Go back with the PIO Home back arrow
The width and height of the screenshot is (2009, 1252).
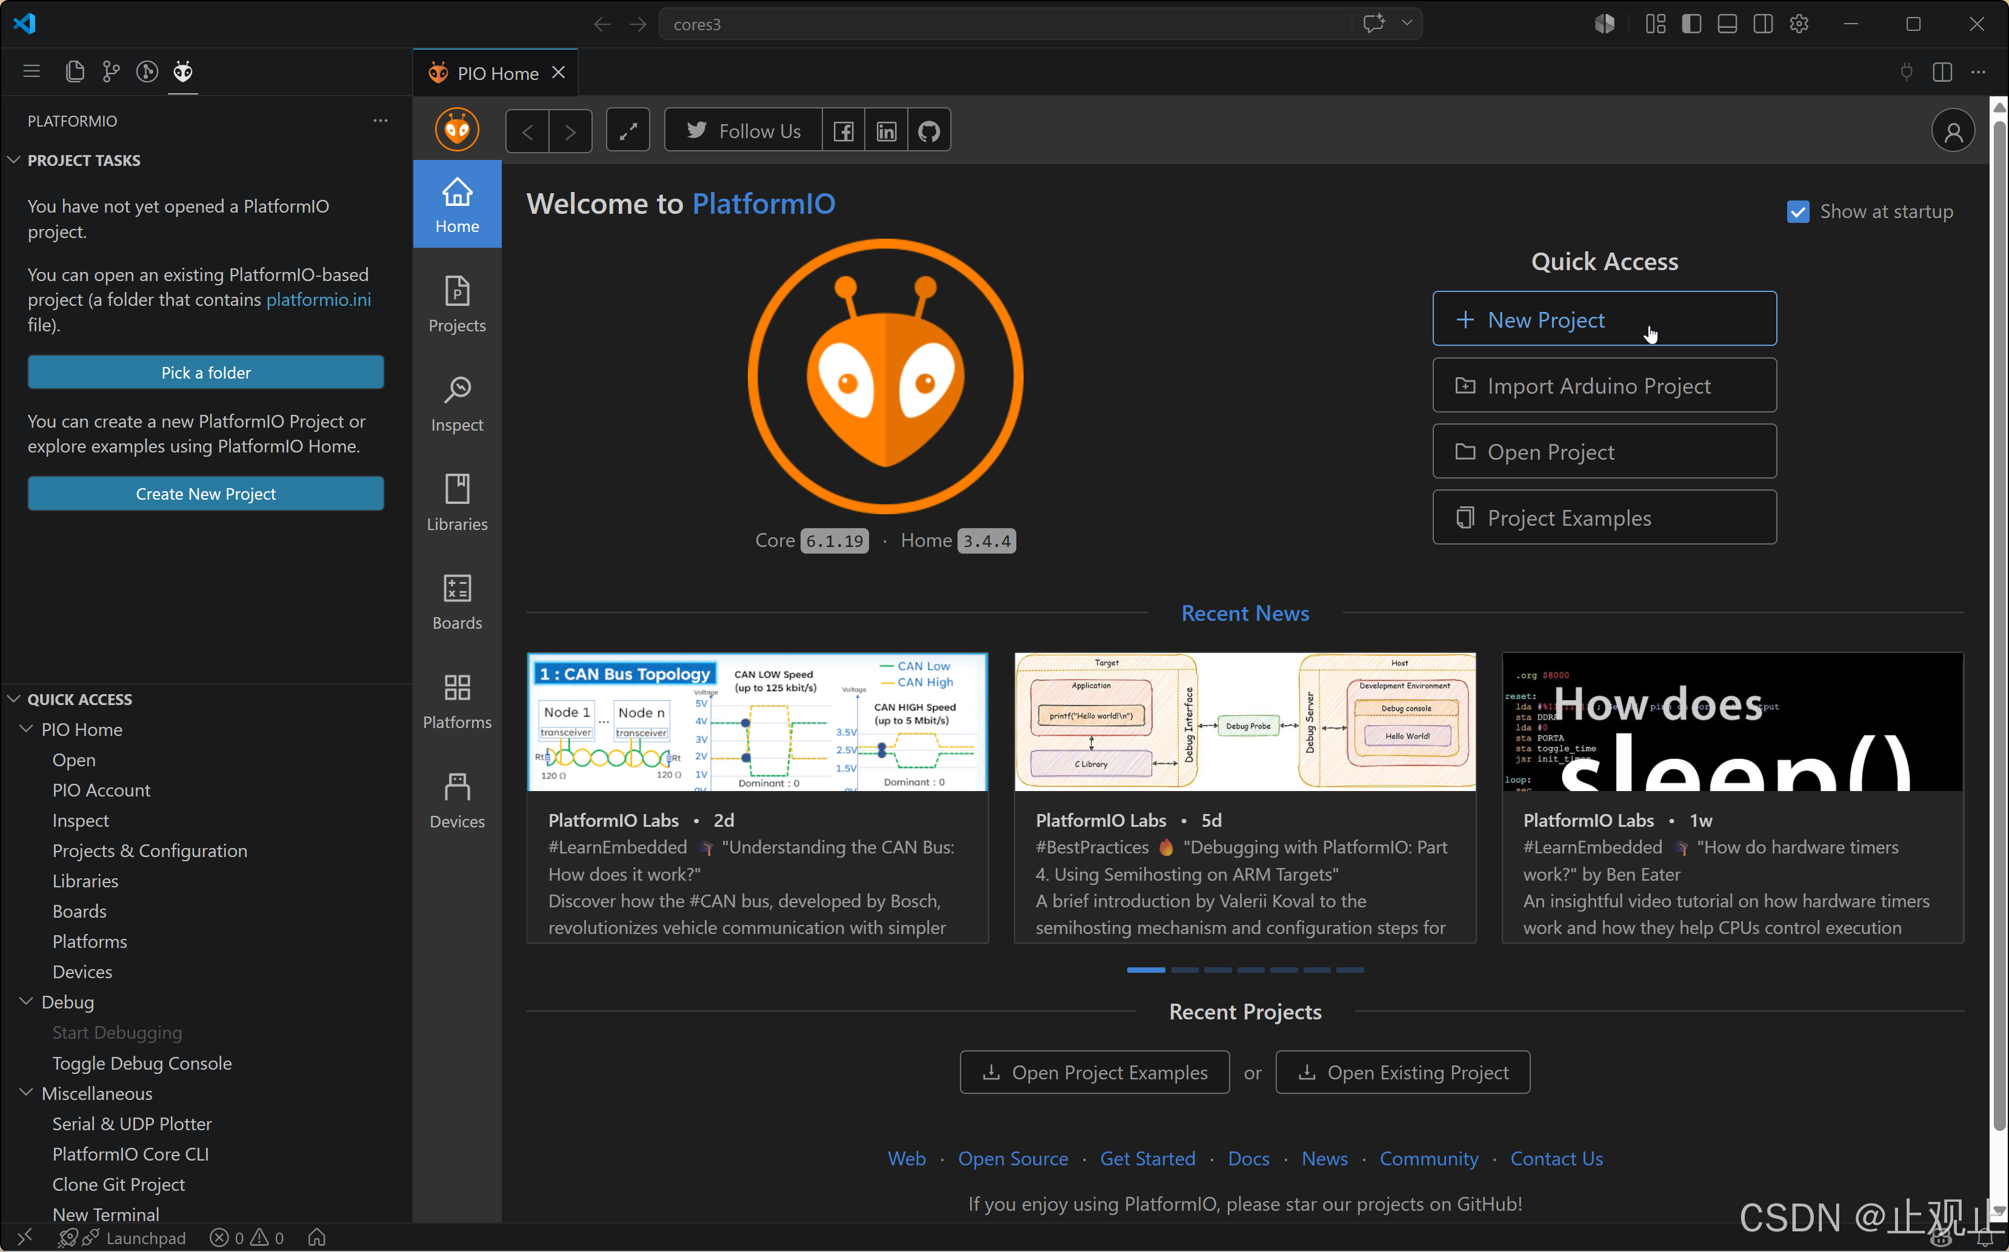(528, 131)
